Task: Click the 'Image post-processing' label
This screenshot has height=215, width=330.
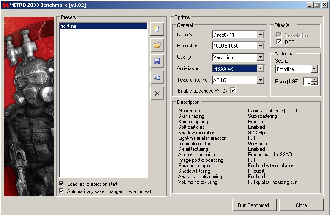Action: [x=201, y=161]
